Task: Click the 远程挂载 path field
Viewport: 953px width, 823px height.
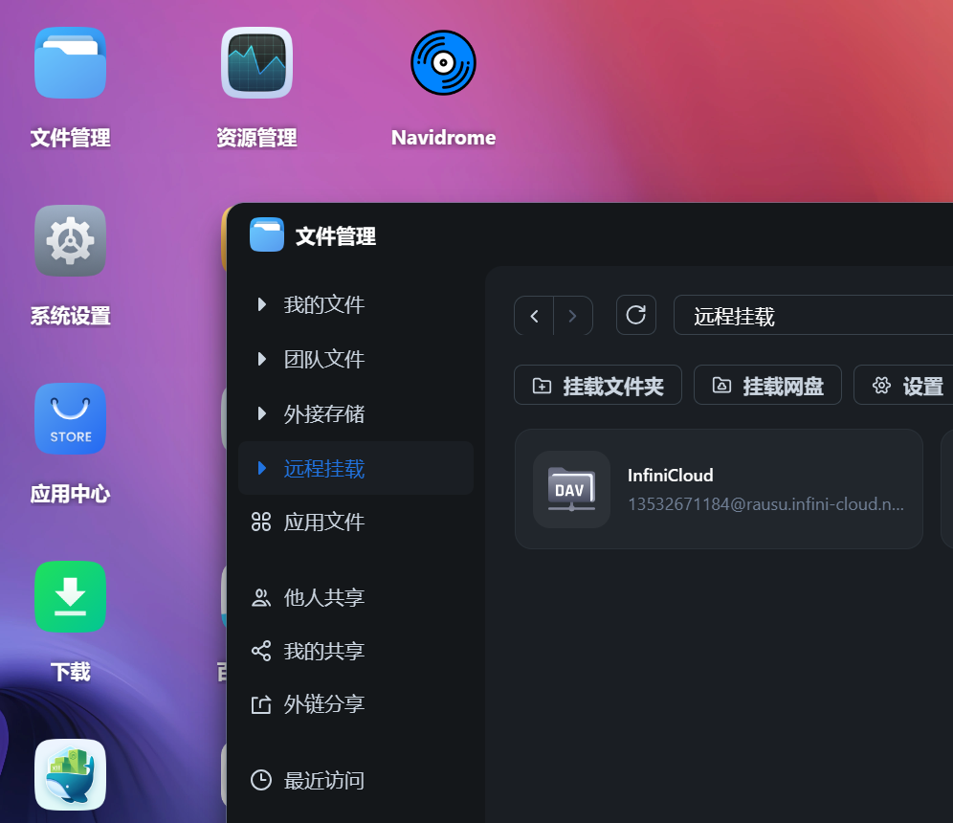Action: point(813,316)
